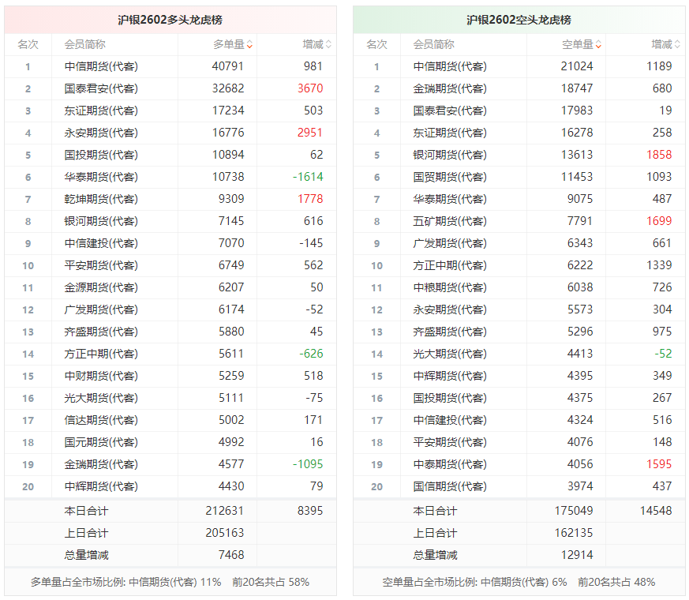Click short change value 1339

(x=659, y=265)
